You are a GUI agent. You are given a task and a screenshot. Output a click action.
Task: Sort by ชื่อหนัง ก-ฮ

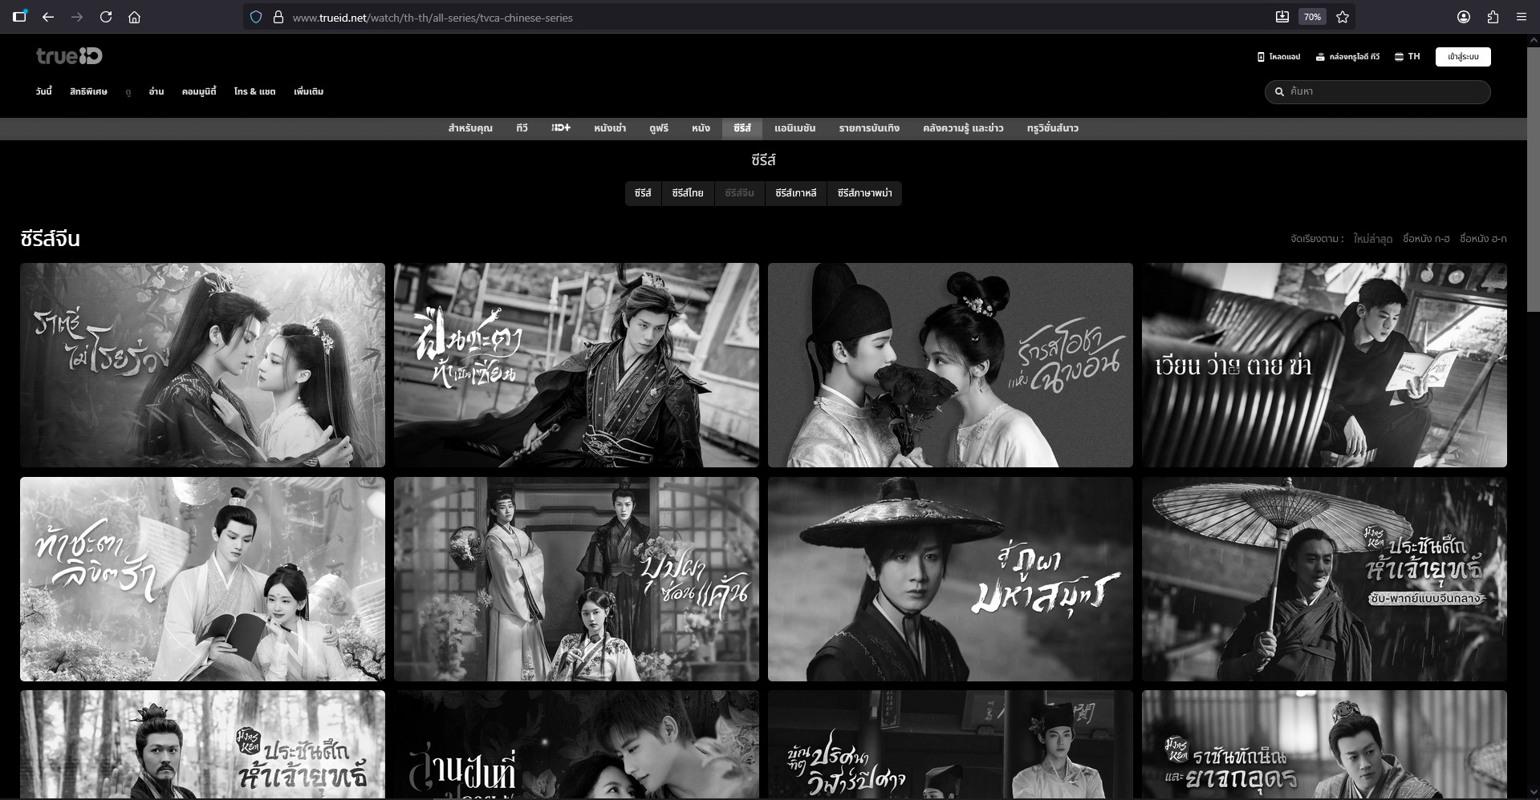[x=1426, y=239]
